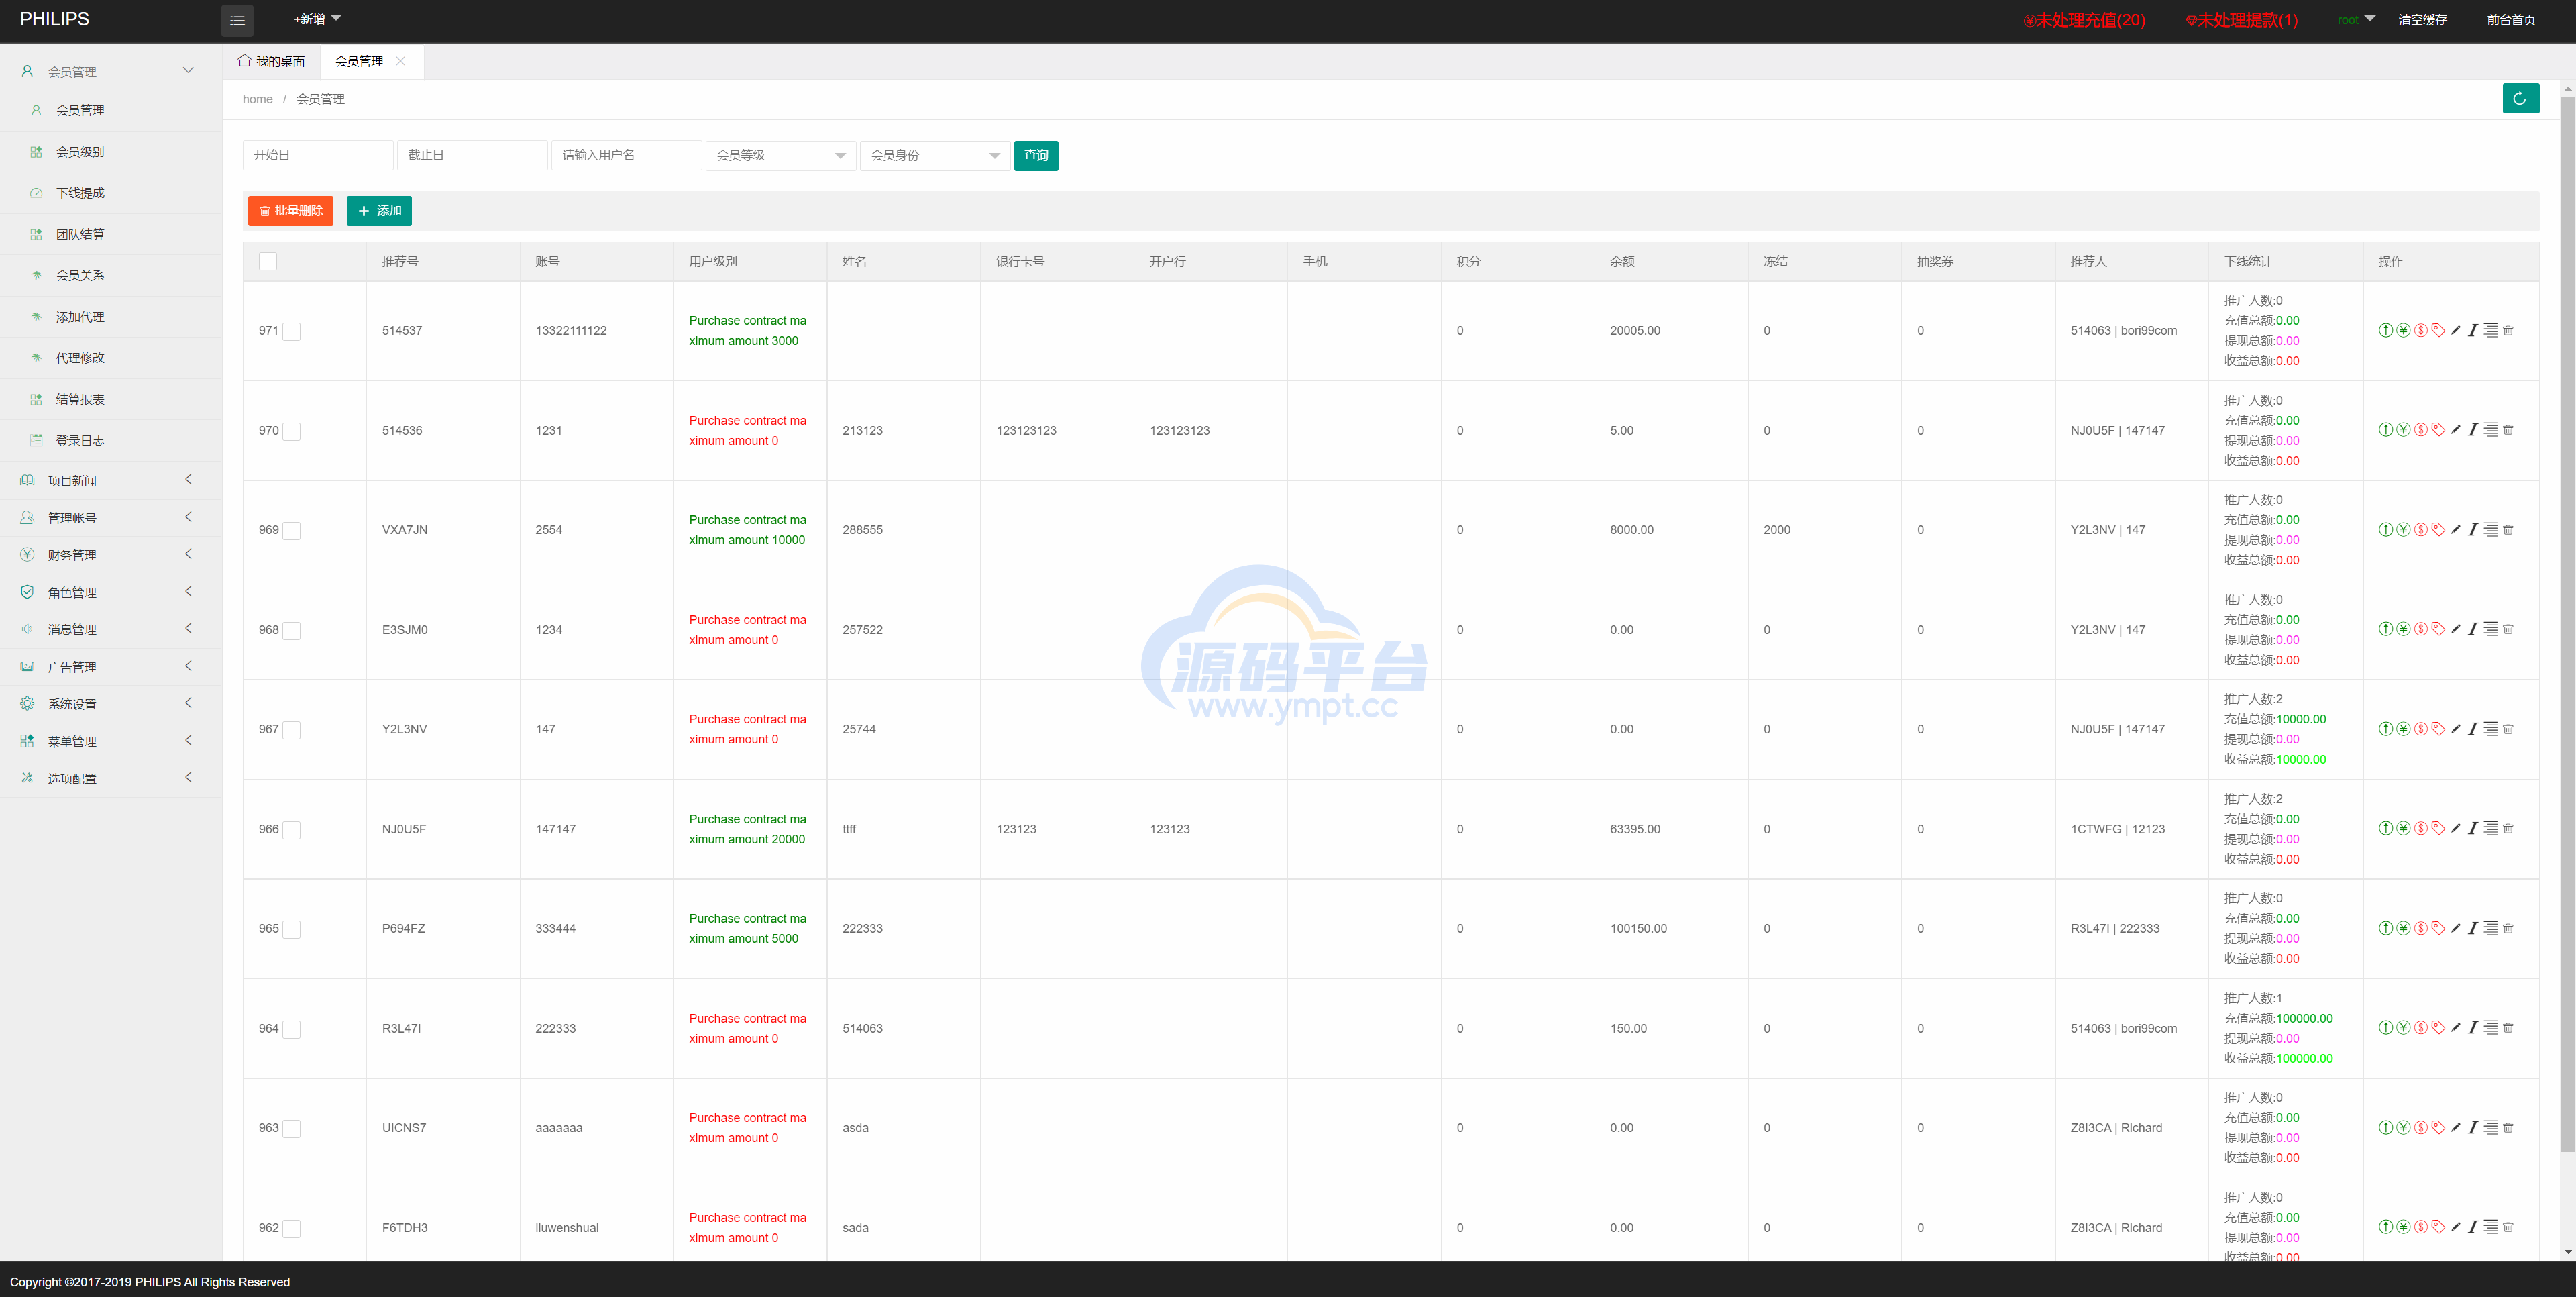Viewport: 2576px width, 1297px height.
Task: Click the 清空缓存 clear cache link
Action: [x=2422, y=20]
